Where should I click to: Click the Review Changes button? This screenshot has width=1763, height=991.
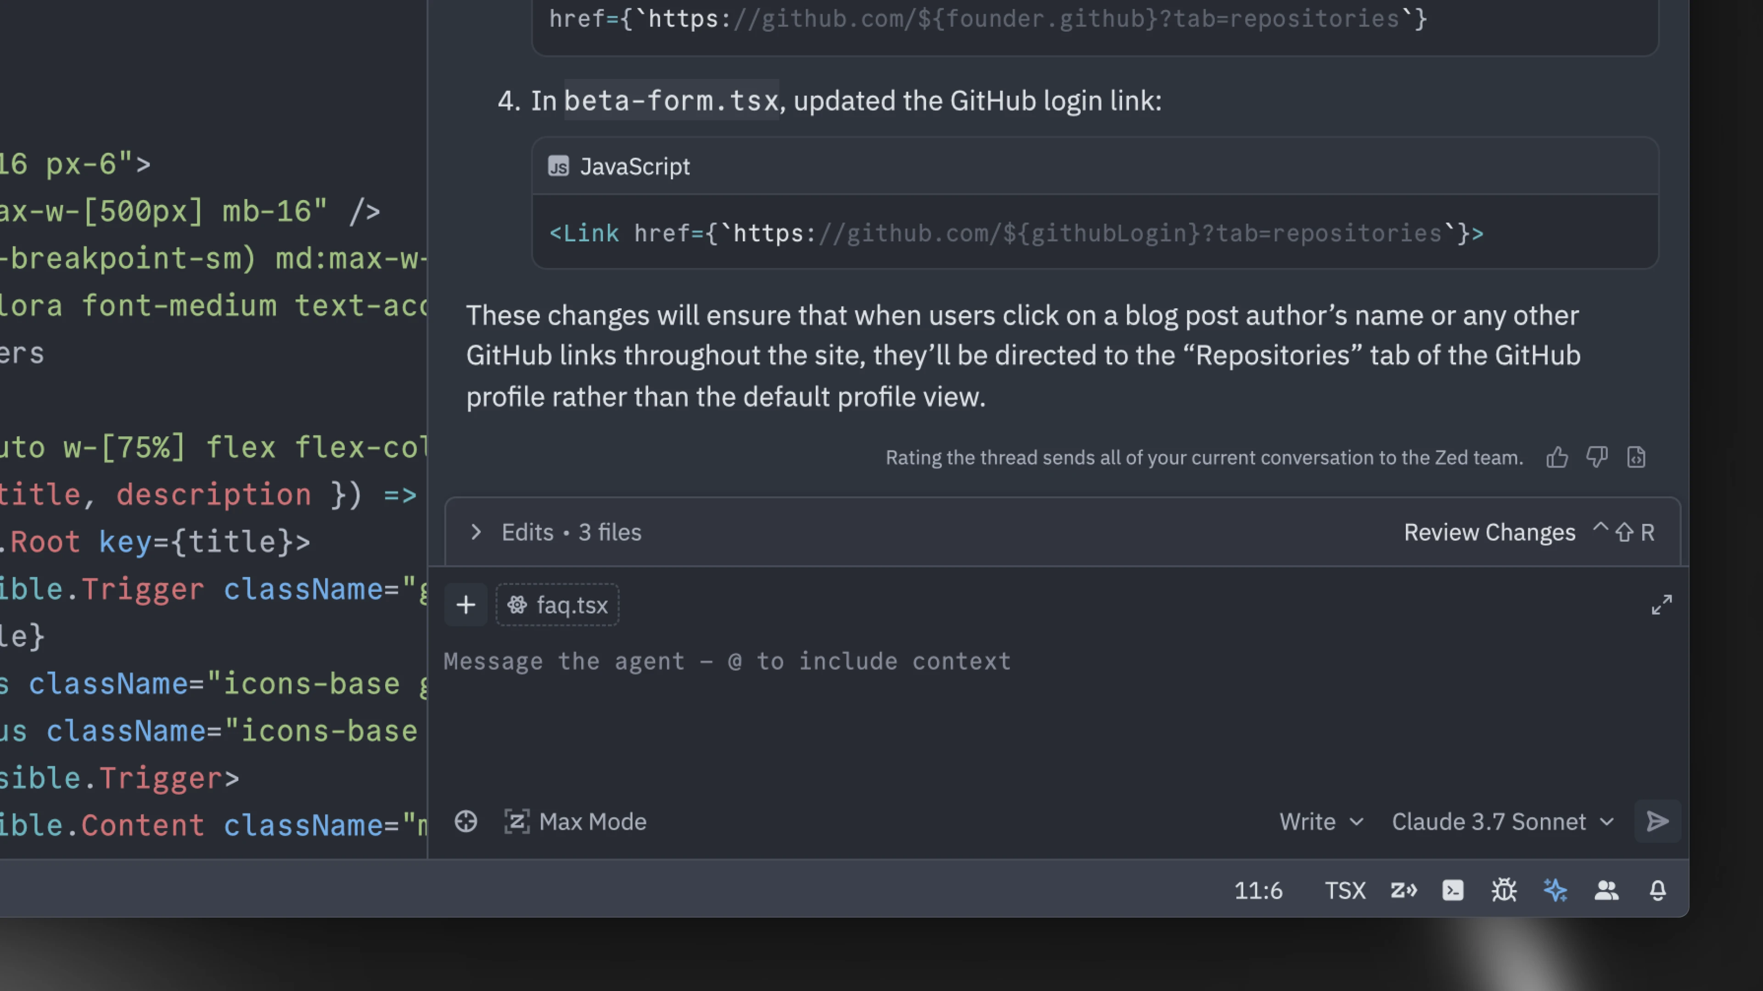[x=1489, y=532]
